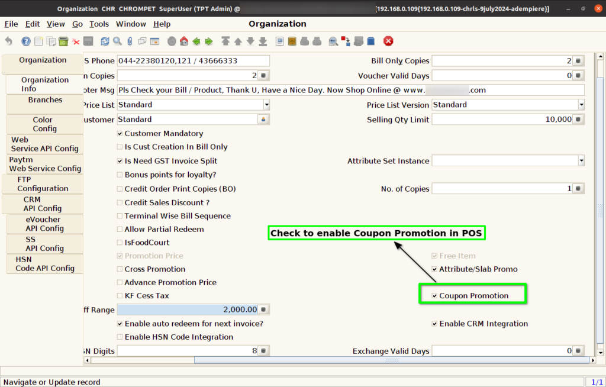Open the Edit menu
Image resolution: width=606 pixels, height=387 pixels.
click(x=33, y=24)
